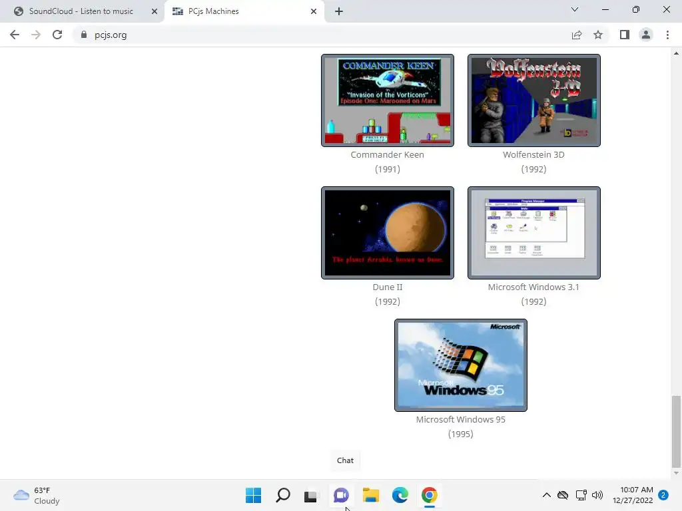View site information via lock icon
682x511 pixels.
click(84, 35)
